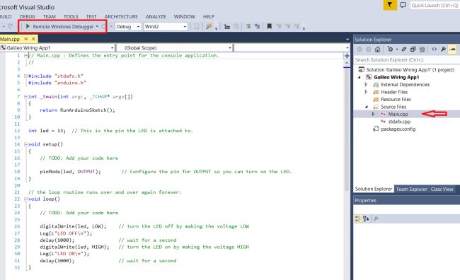Select the Resource Files folder
Viewport: 460px width, 280px height.
(396, 100)
